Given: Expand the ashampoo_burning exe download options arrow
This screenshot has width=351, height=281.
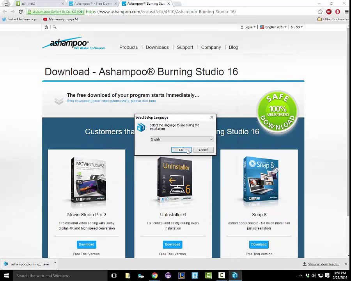Looking at the screenshot, I should point(55,264).
